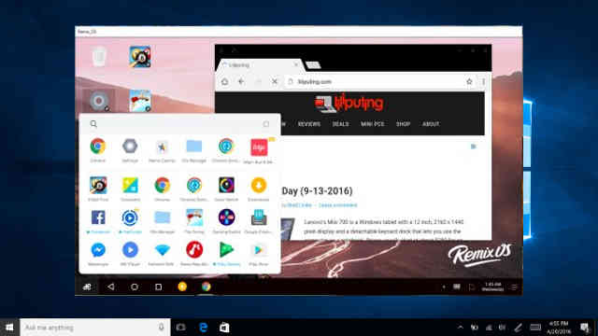Open Chrome's three-dot menu
Viewport: 598px width, 336px height.
(x=483, y=81)
